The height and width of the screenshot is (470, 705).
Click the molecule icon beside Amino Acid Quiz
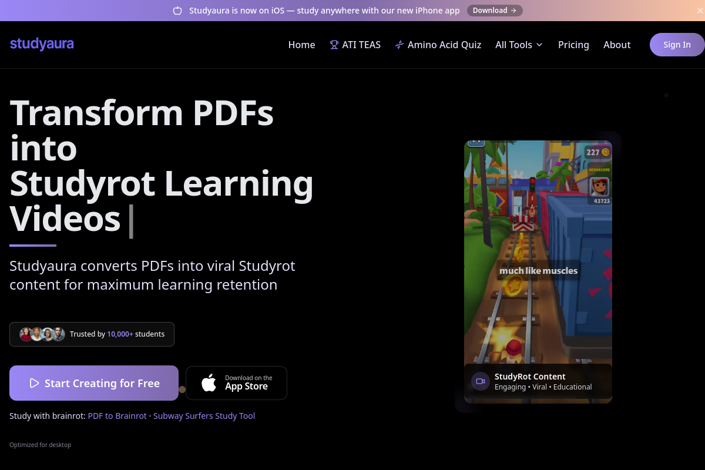coord(399,45)
